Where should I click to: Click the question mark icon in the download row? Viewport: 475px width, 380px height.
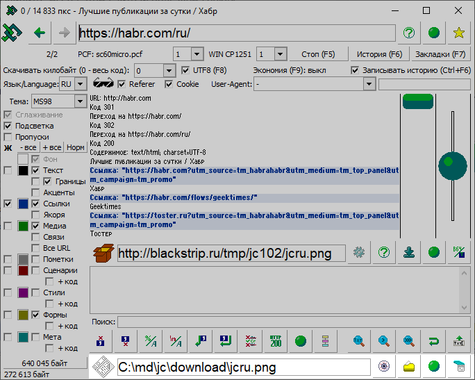(x=384, y=252)
